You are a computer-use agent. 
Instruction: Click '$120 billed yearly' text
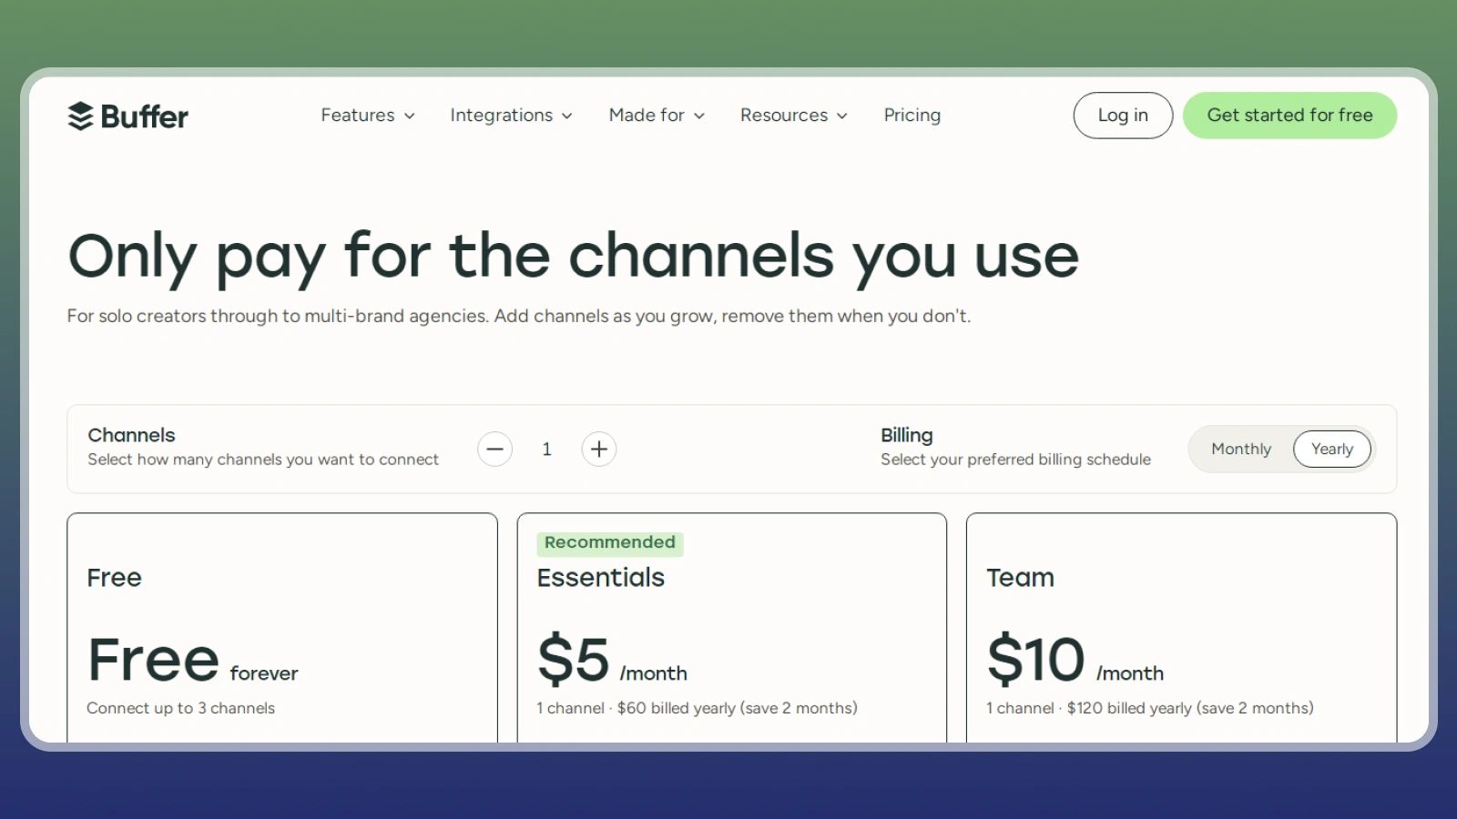click(x=1129, y=708)
